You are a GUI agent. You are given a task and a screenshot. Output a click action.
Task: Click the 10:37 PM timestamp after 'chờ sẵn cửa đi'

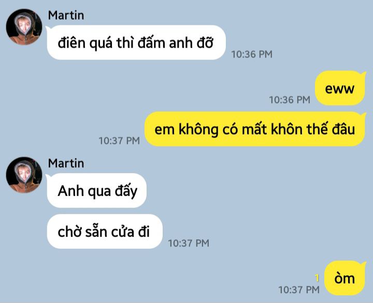(x=189, y=243)
